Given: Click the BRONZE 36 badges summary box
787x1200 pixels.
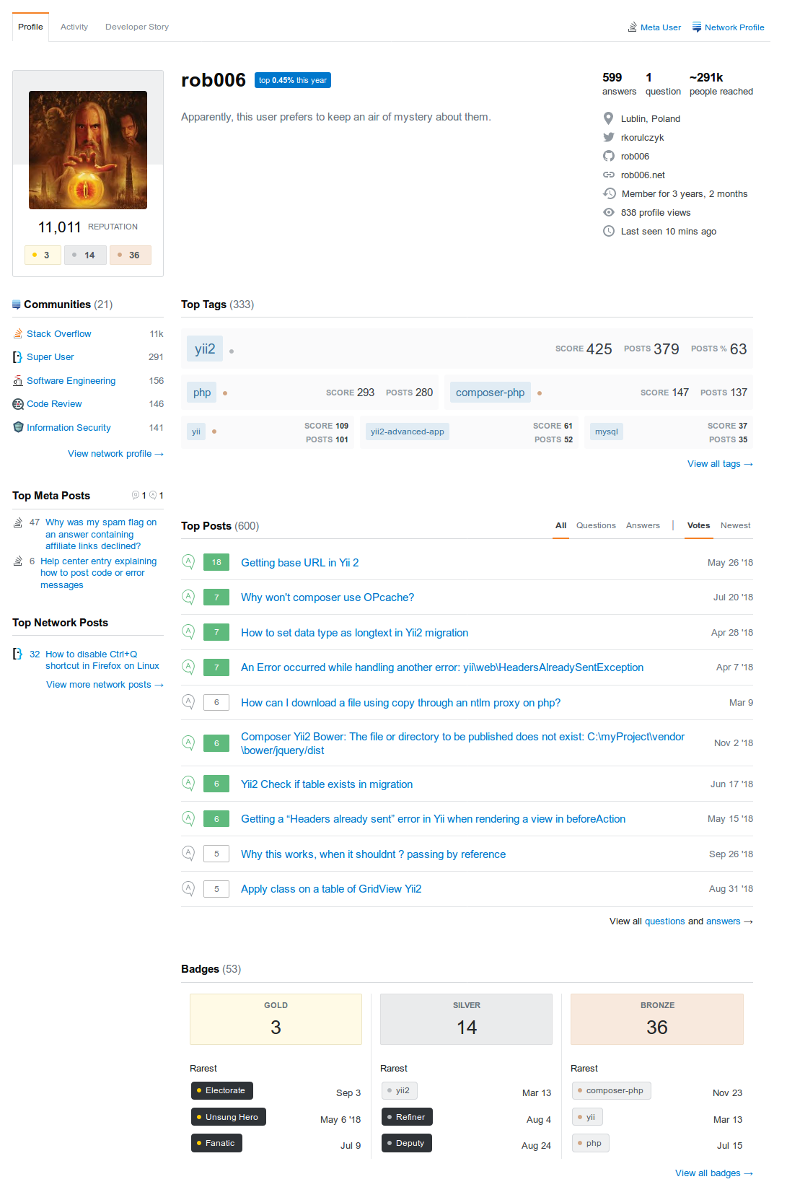Looking at the screenshot, I should coord(656,1019).
